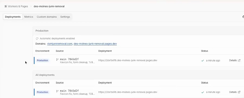This screenshot has height=98, width=244.
Task: Click the Automatic deployments enabled text
Action: 57,38
